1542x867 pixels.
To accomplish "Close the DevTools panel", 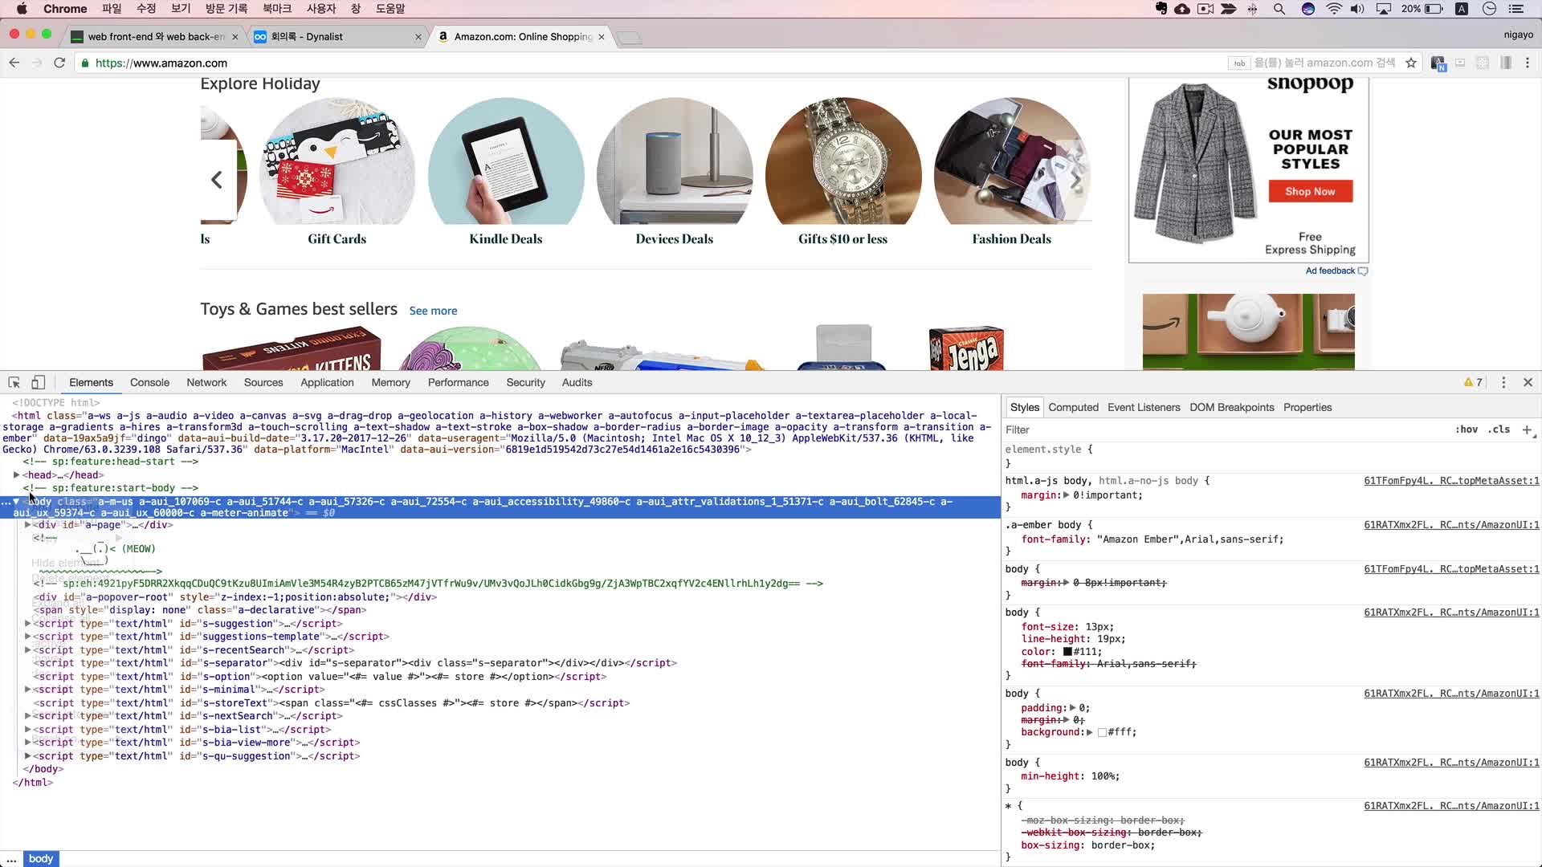I will pos(1528,383).
